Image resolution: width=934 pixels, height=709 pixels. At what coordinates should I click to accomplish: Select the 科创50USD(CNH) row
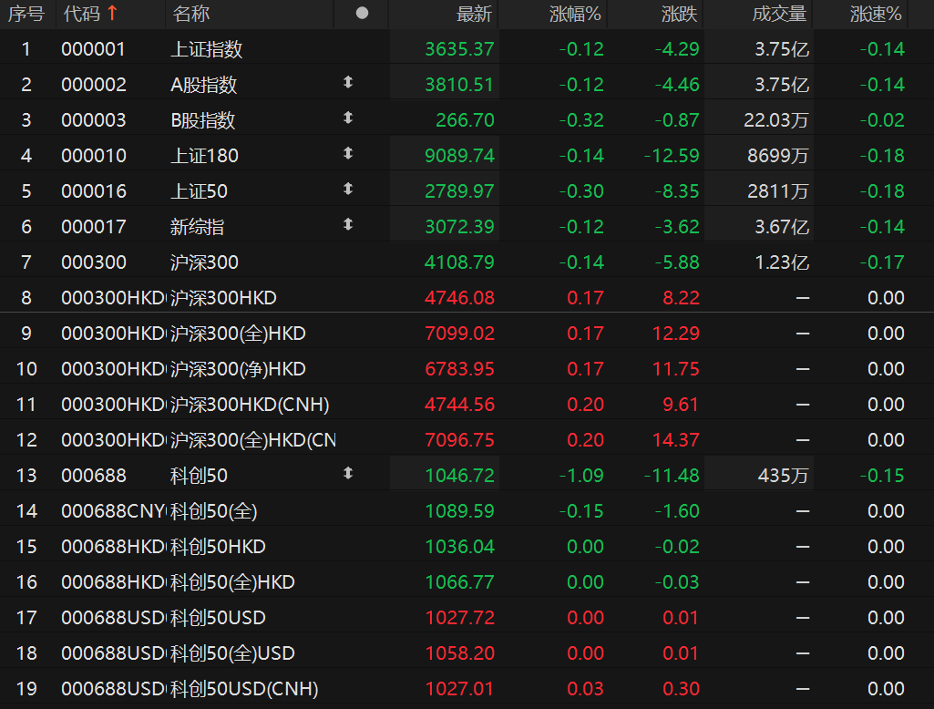click(x=244, y=689)
